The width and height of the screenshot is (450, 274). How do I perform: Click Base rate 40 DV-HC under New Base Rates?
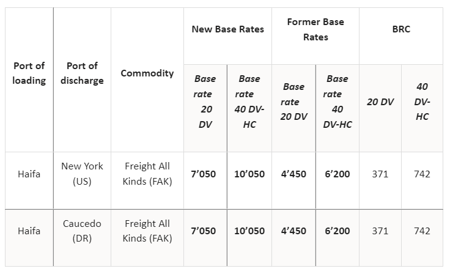tap(249, 102)
